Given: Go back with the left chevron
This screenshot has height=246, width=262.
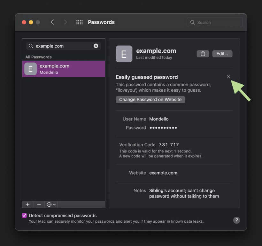Looking at the screenshot, I should click(52, 22).
